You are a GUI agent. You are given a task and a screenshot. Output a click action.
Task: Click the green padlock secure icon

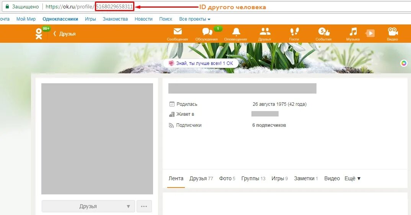click(7, 6)
